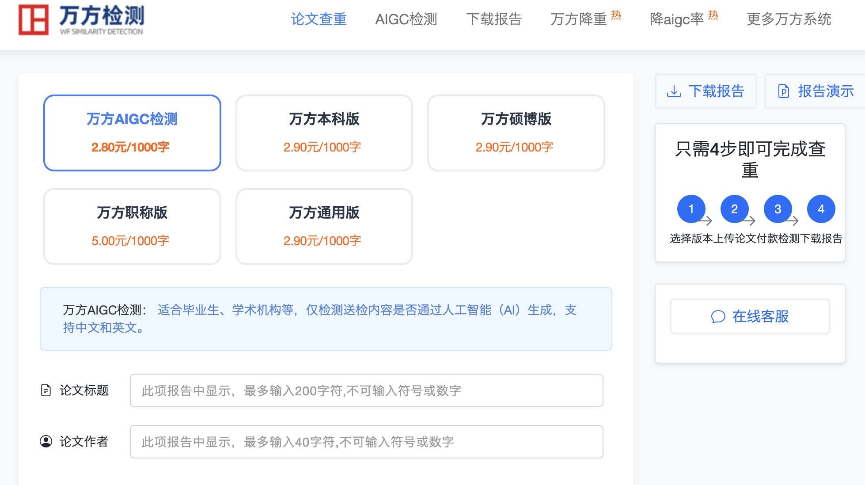The image size is (865, 485).
Task: Choose the 万方通用版 option
Action: [324, 226]
